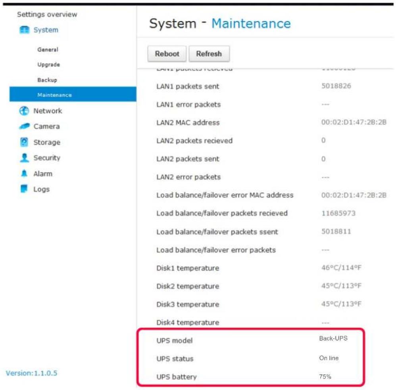Screen dimensions: 396x390
Task: Click the Version:1.1.0.5 text
Action: pos(32,373)
